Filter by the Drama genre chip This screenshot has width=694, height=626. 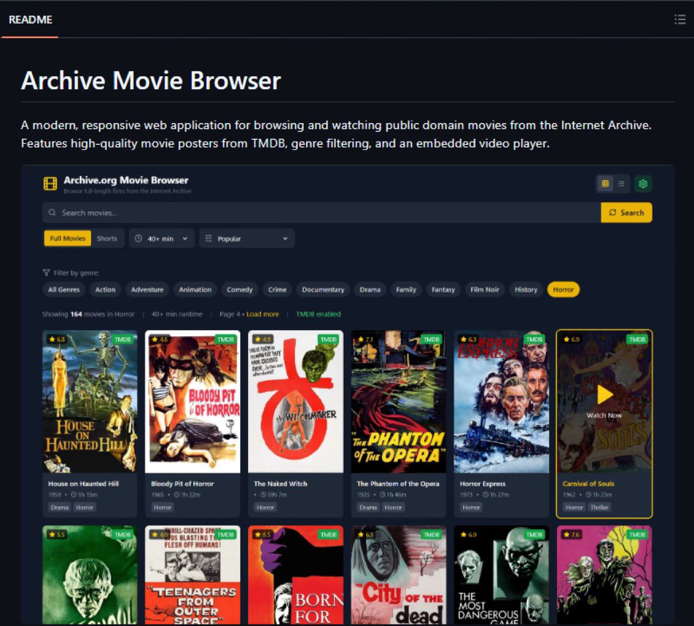[x=370, y=290]
